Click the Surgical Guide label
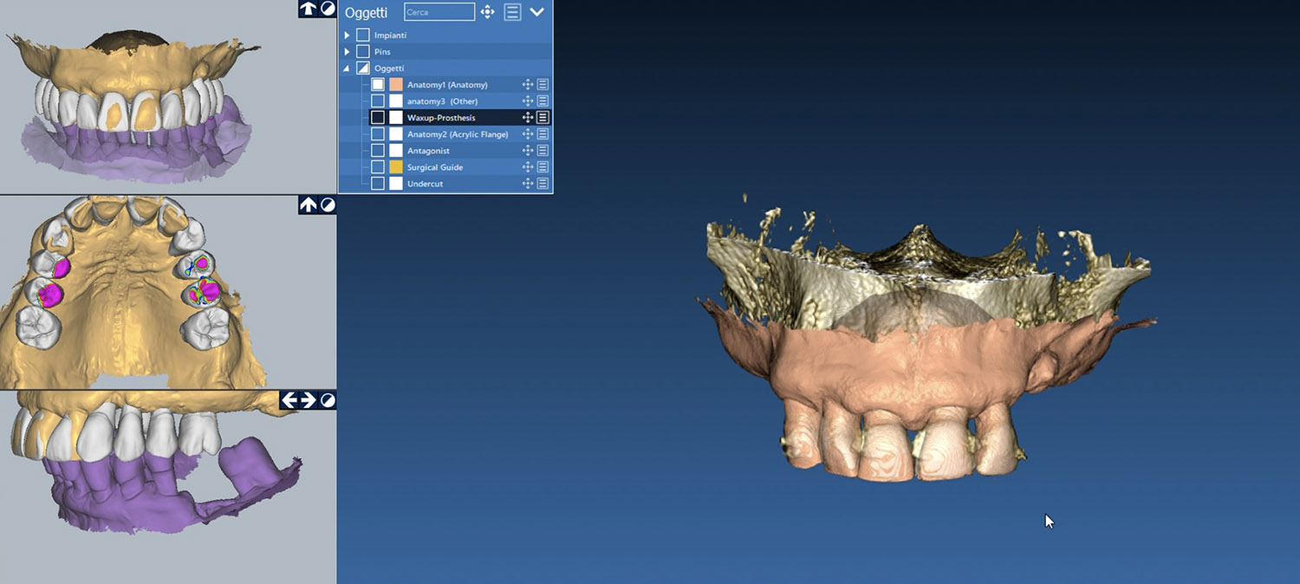The width and height of the screenshot is (1300, 584). [x=435, y=167]
